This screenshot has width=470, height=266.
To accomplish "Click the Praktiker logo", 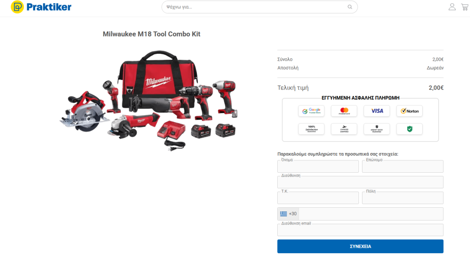I will pyautogui.click(x=41, y=7).
